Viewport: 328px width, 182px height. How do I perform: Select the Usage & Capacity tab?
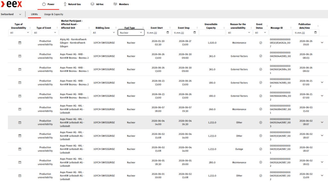pyautogui.click(x=53, y=14)
